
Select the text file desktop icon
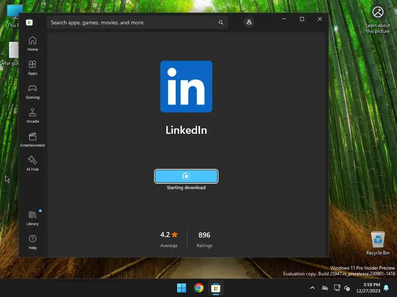click(x=12, y=54)
